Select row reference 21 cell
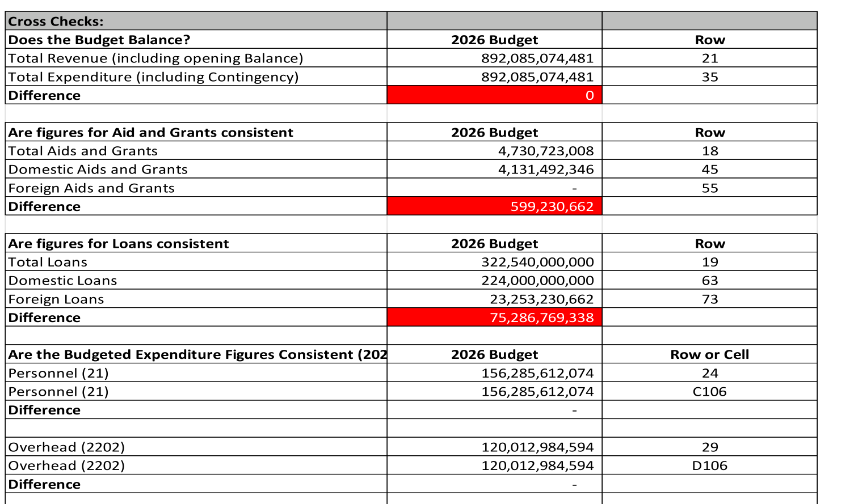This screenshot has width=854, height=504. click(710, 58)
